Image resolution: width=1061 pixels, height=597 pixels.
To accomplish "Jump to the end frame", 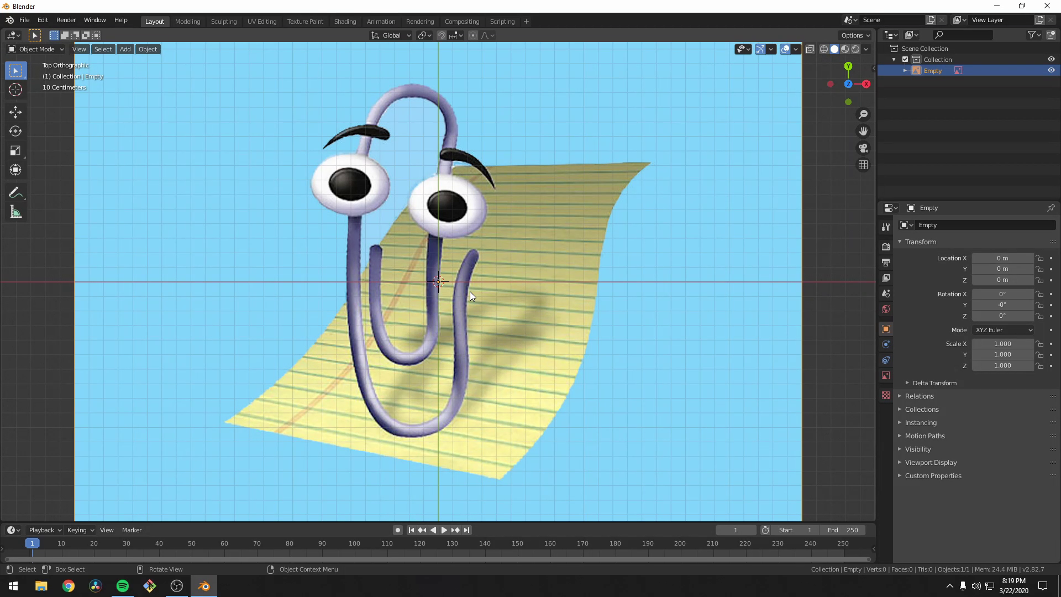I will pyautogui.click(x=467, y=530).
